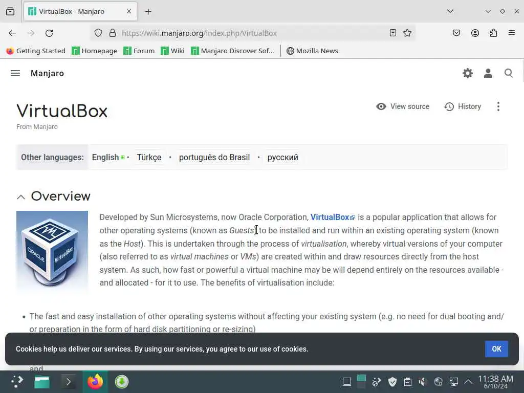Image resolution: width=524 pixels, height=393 pixels.
Task: Follow the VirtualBox external link
Action: pos(333,217)
